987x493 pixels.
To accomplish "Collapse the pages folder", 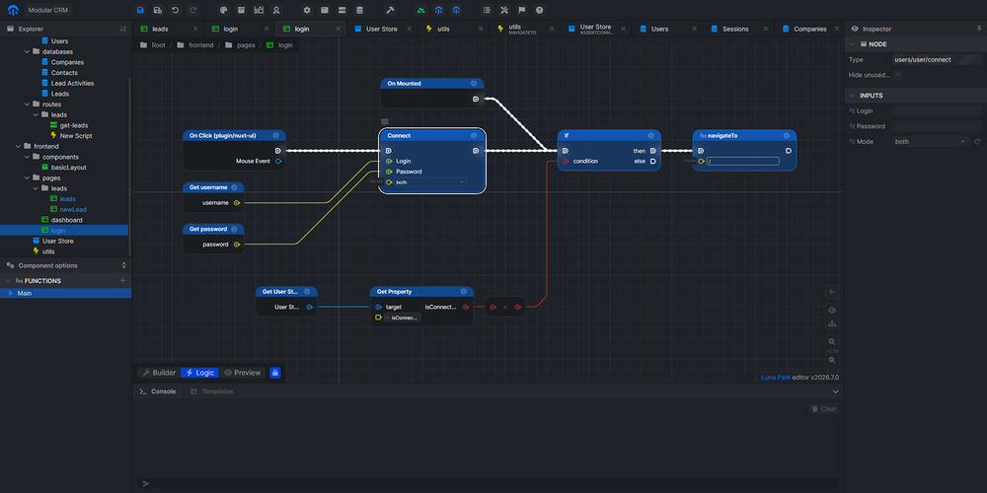I will point(27,177).
